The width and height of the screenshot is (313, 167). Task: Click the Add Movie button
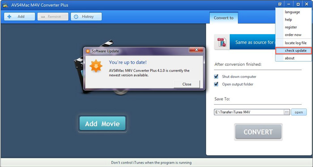point(102,124)
